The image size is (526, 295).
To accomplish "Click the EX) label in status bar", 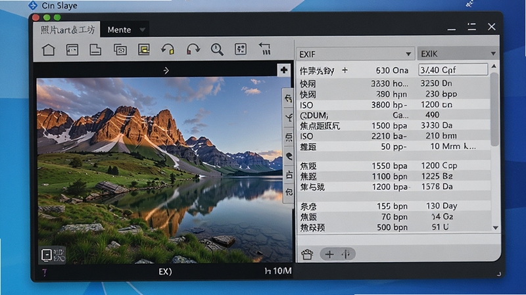I will click(166, 271).
